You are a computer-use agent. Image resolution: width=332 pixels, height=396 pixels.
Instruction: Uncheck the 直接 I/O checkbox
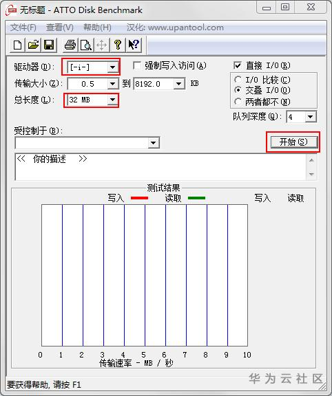(238, 66)
